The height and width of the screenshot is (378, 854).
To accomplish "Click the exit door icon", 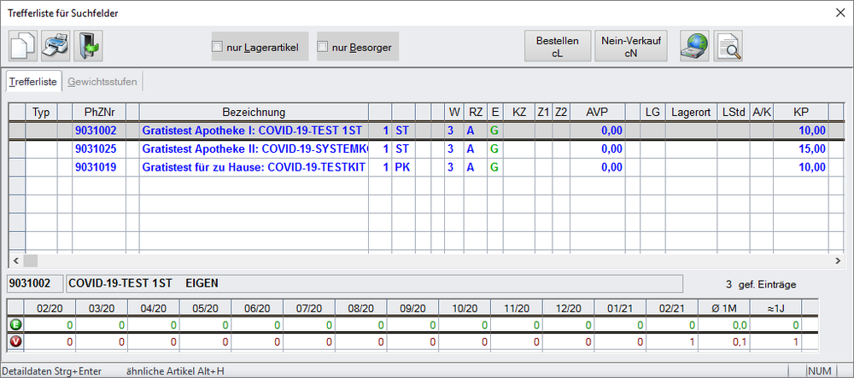I will coord(88,46).
